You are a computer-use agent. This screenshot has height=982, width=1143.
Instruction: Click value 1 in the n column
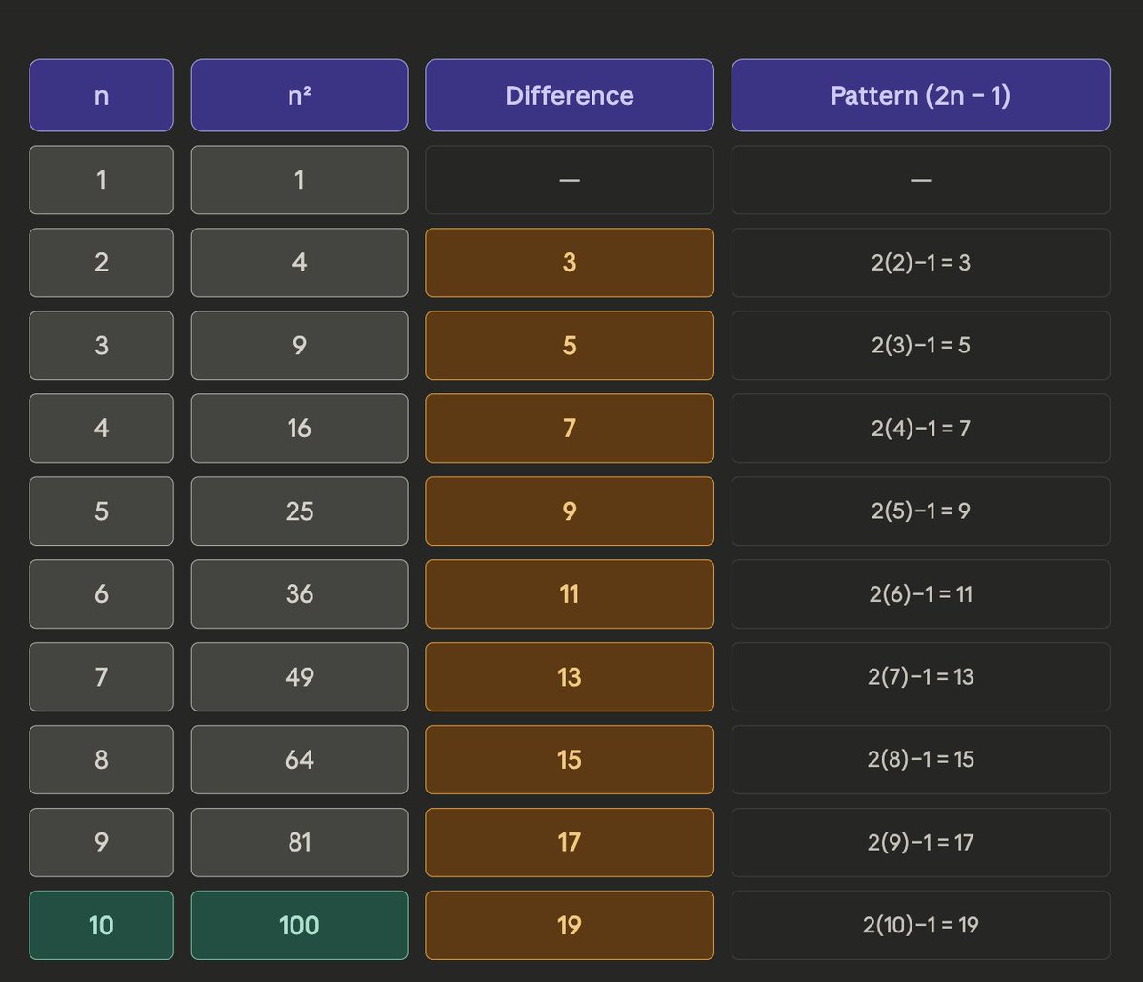(x=101, y=179)
